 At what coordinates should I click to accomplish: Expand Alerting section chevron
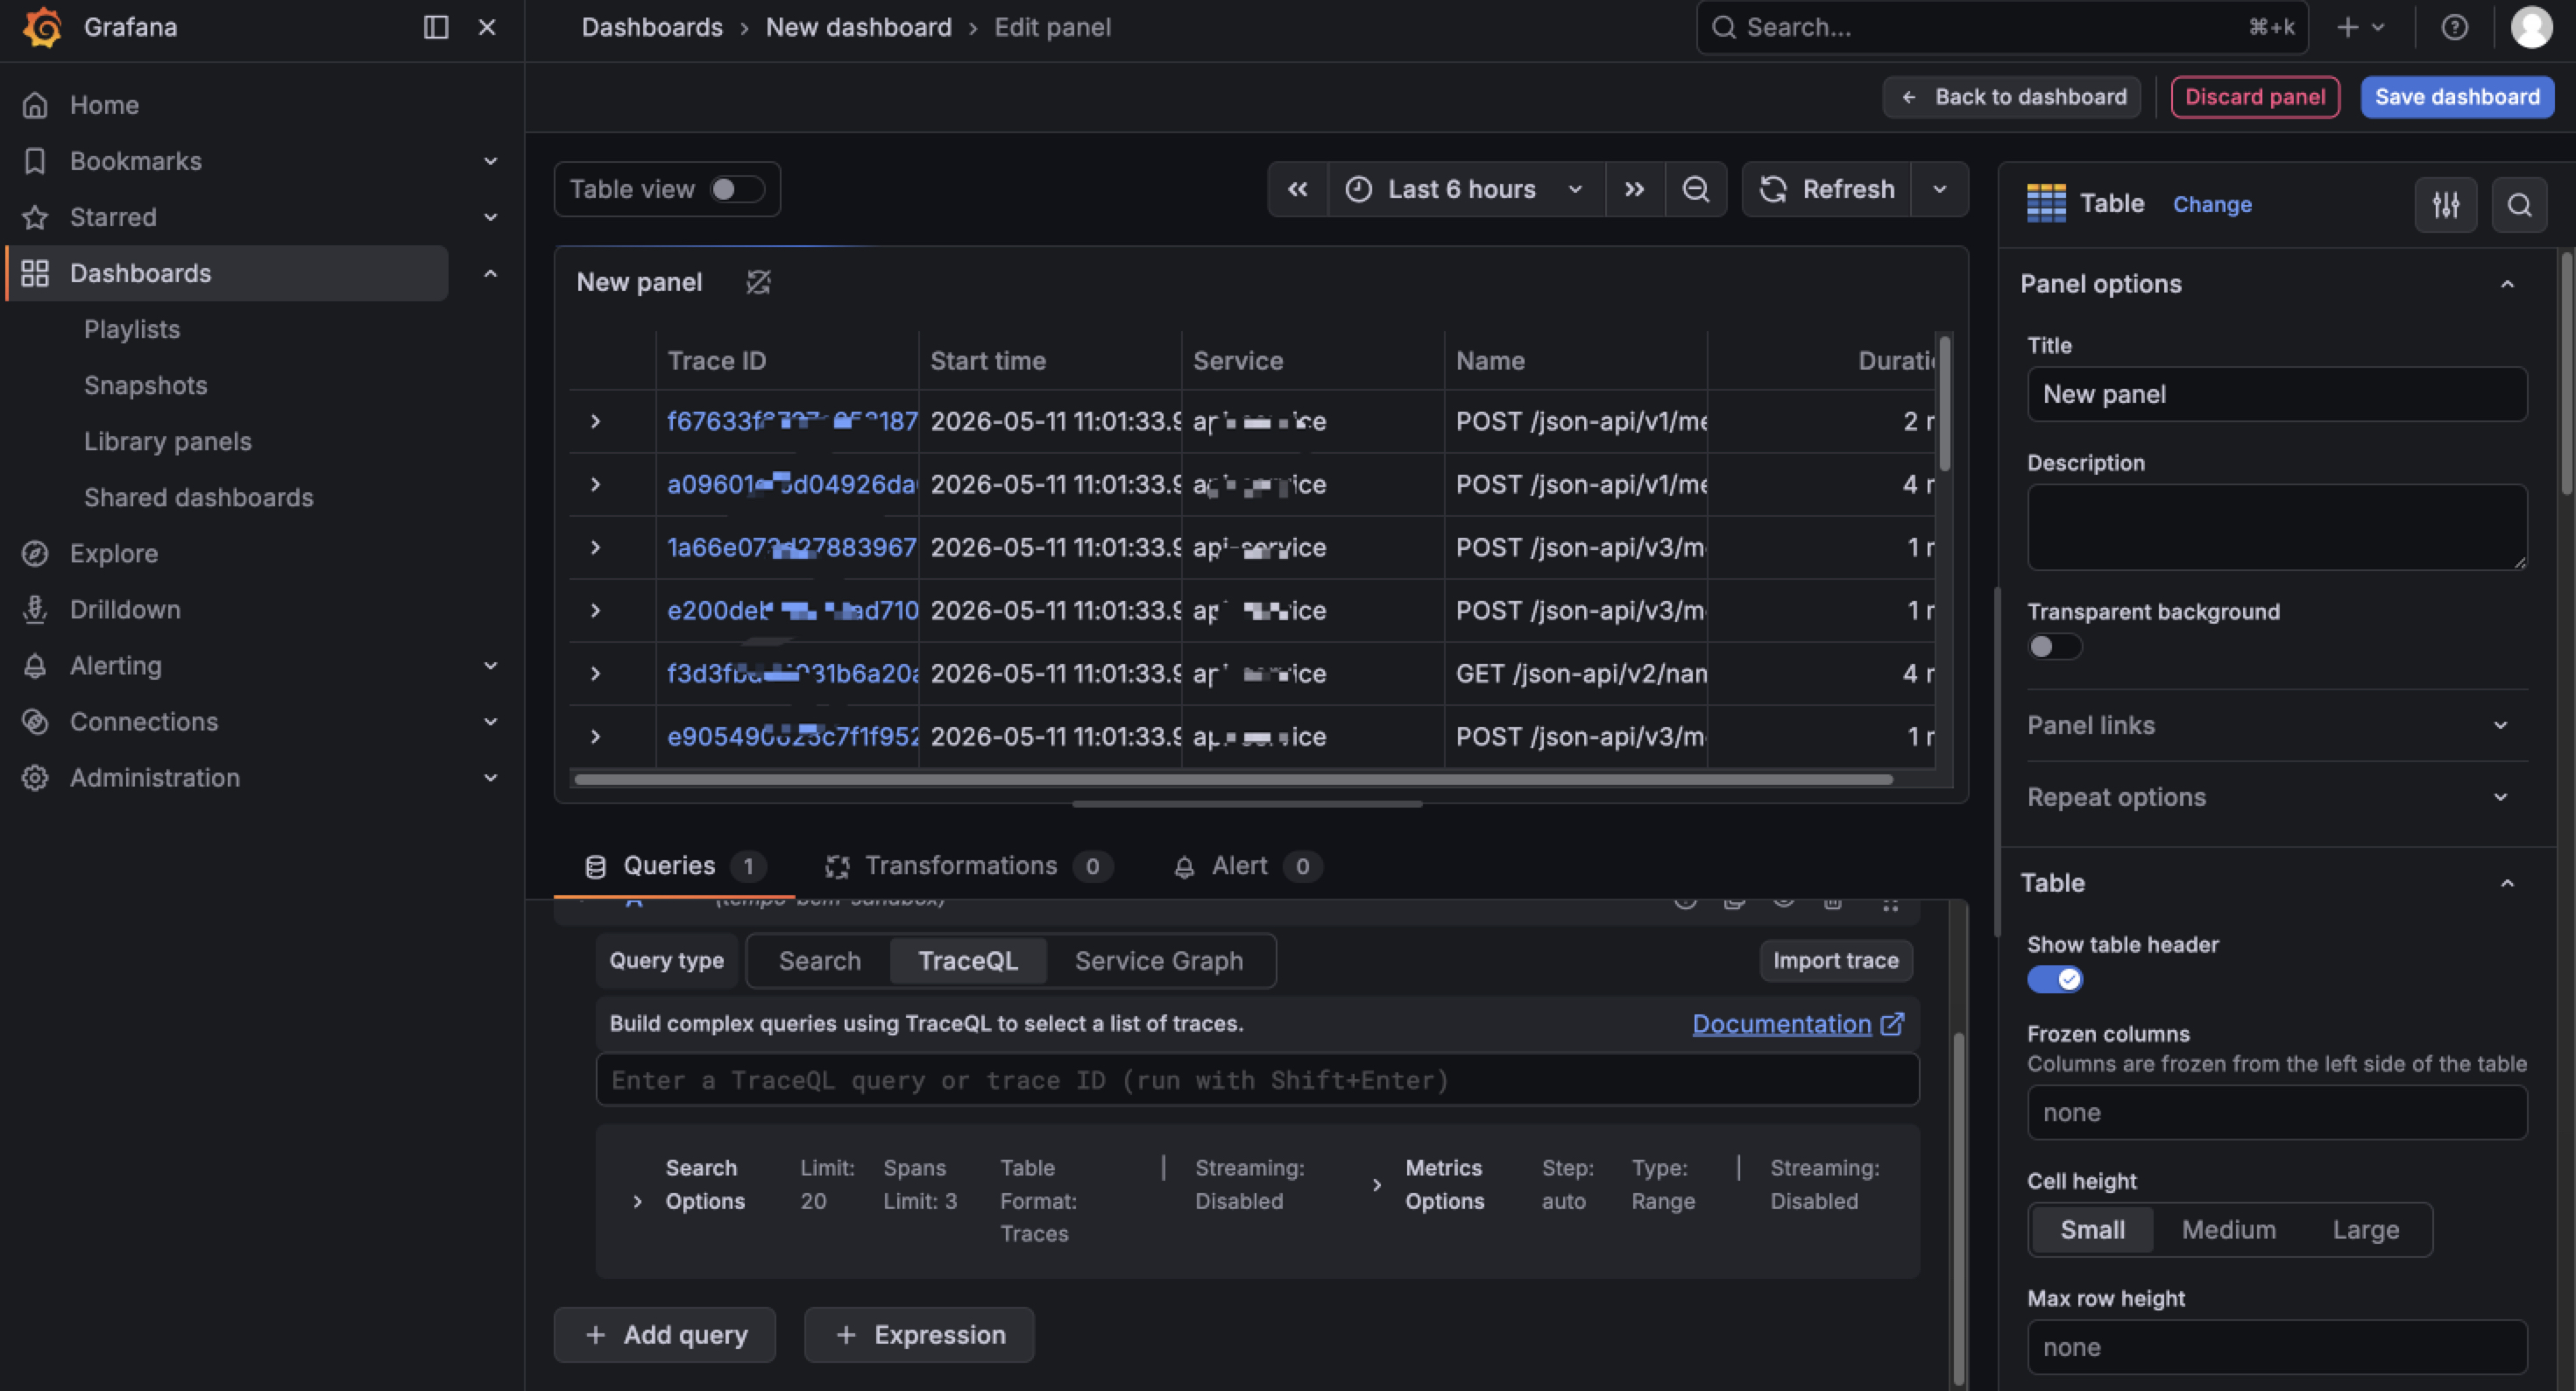tap(490, 666)
